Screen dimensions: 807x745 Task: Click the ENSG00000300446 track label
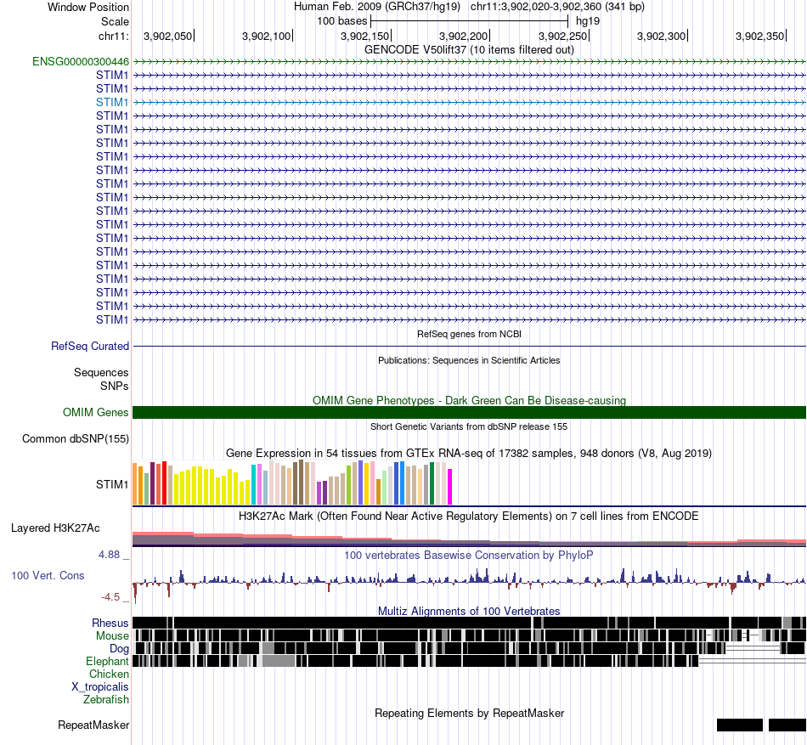pyautogui.click(x=81, y=62)
